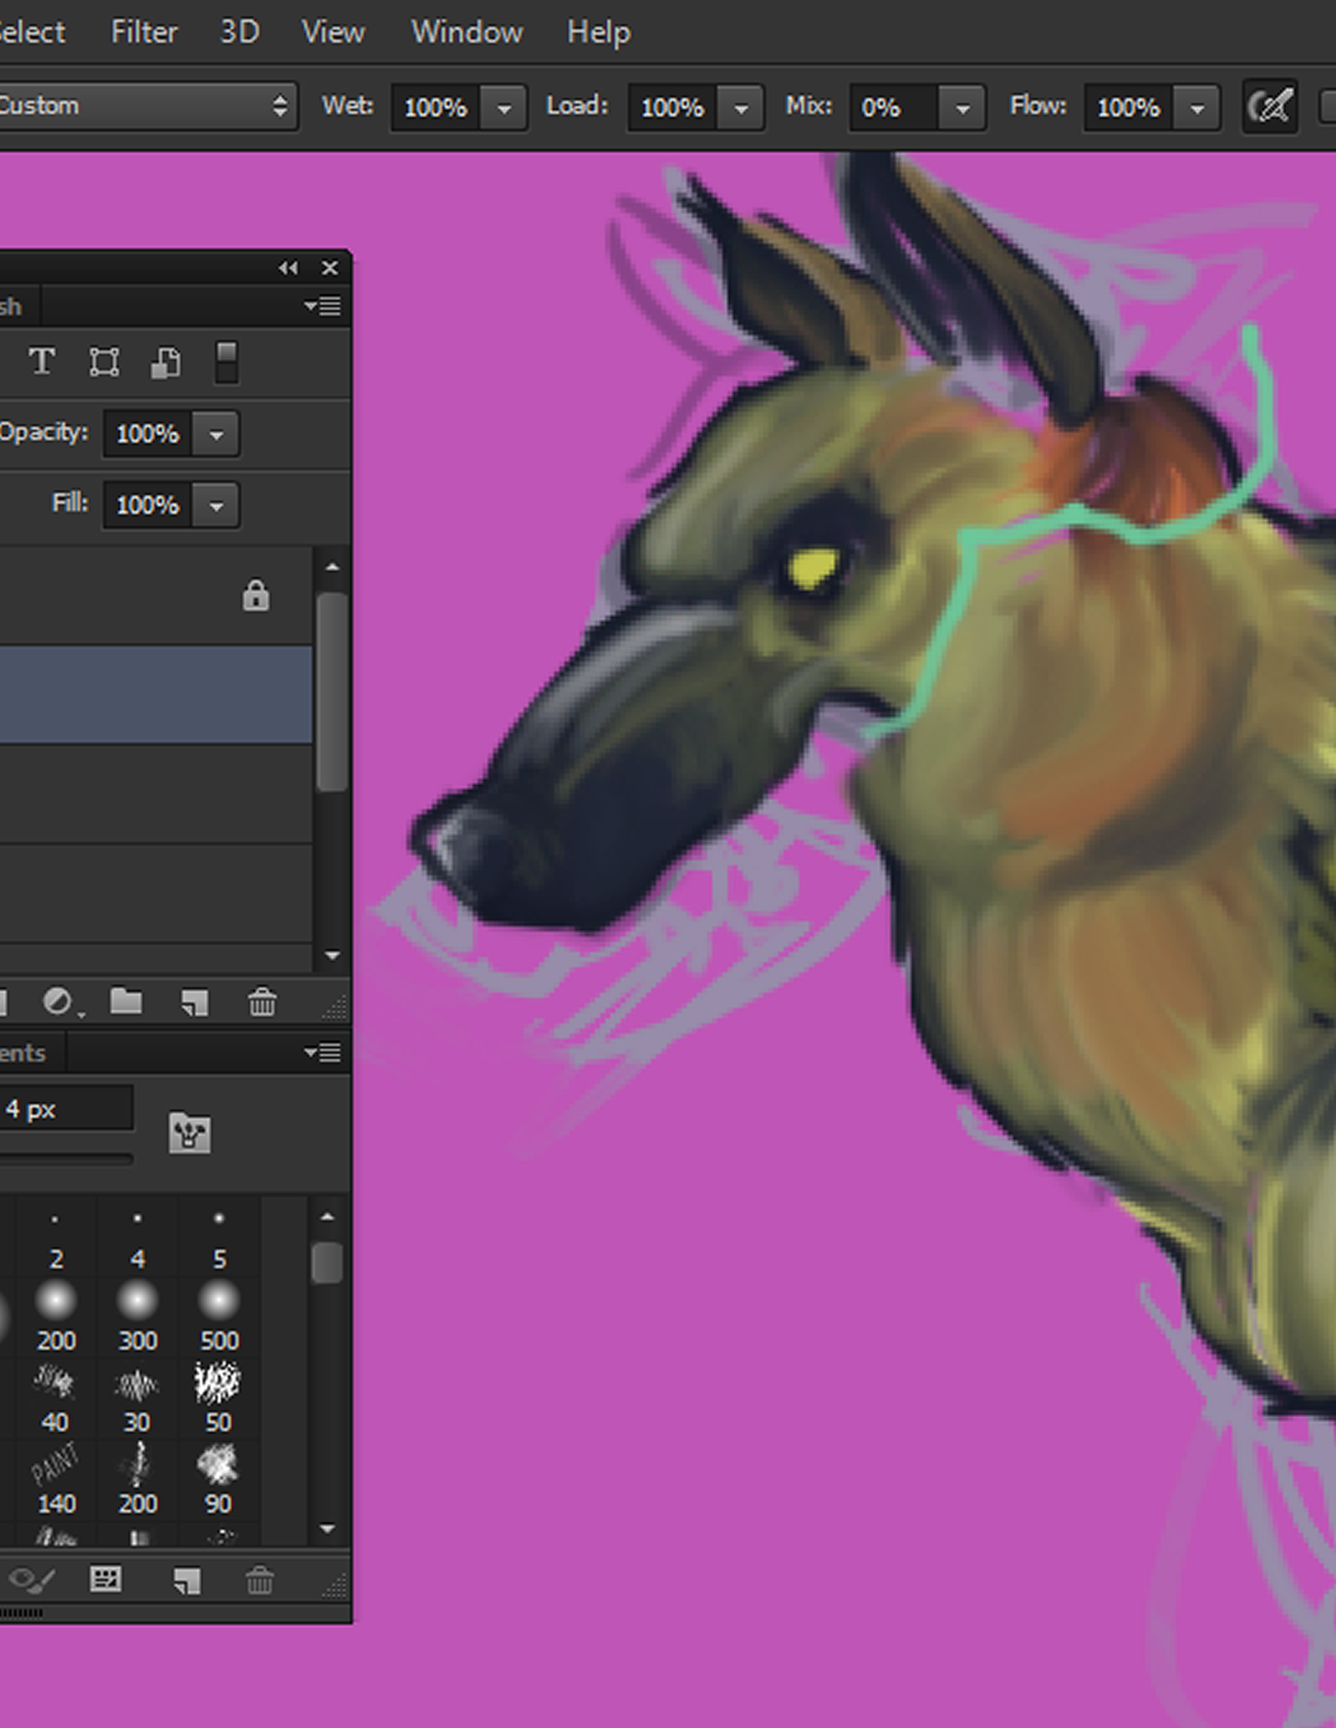Open the Layers panel flyout menu
The image size is (1336, 1728).
tap(323, 306)
